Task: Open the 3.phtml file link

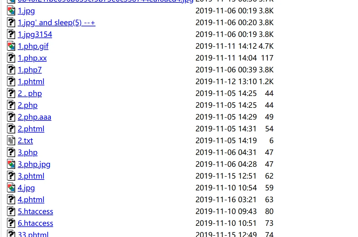Action: coord(31,176)
